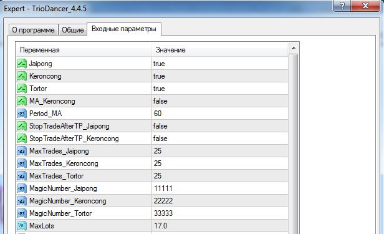Image resolution: width=384 pixels, height=234 pixels.
Task: Click the 123 icon of MagicNumber_Tortor
Action: coord(22,213)
